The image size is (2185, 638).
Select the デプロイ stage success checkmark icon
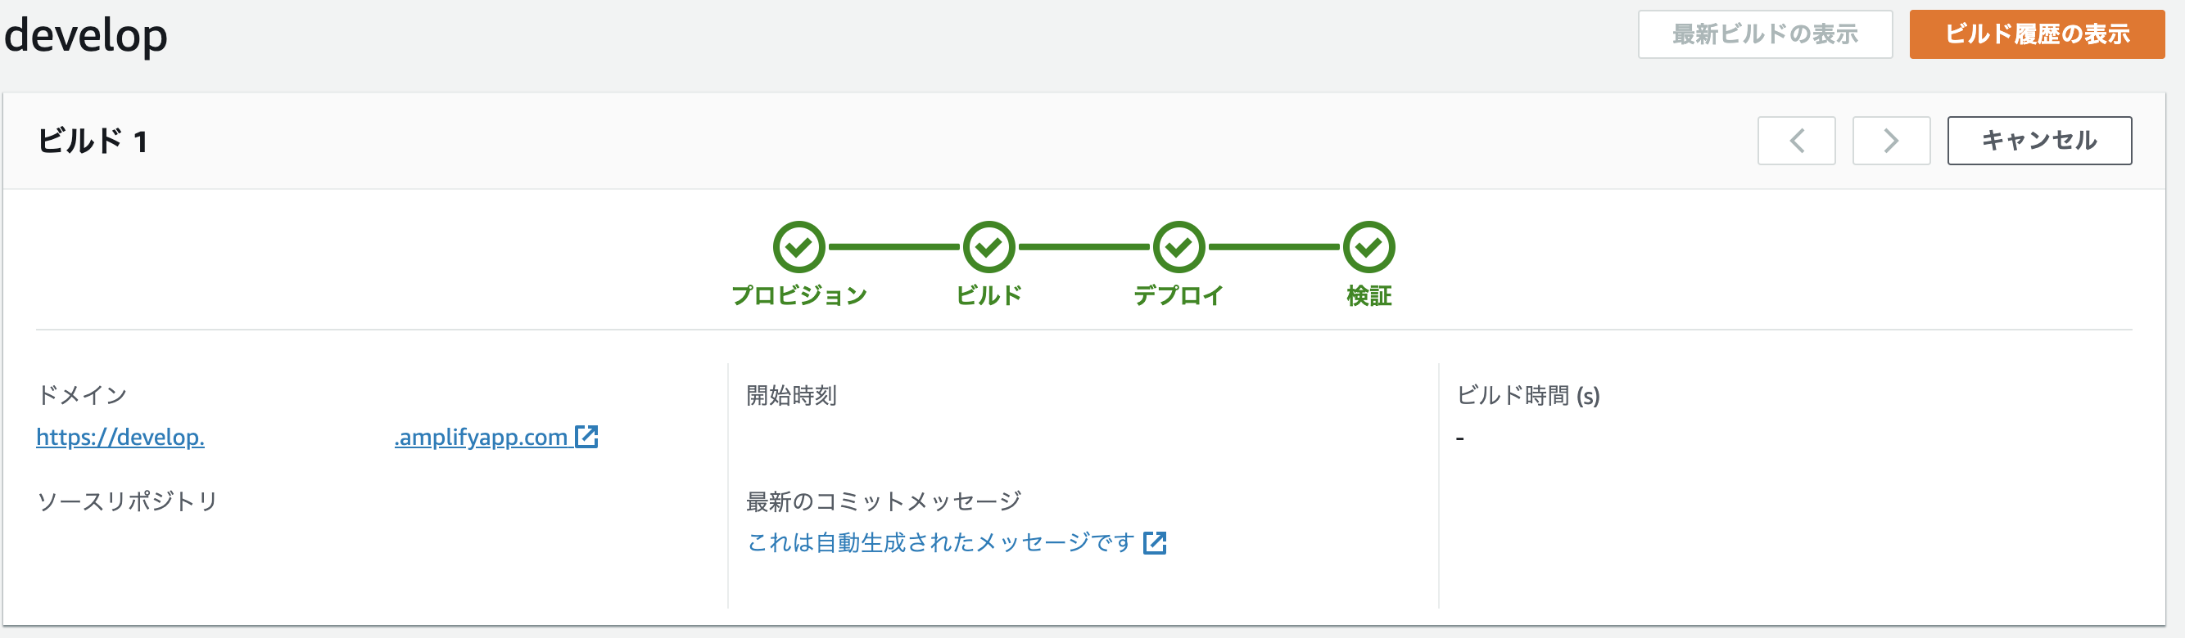tap(1178, 249)
